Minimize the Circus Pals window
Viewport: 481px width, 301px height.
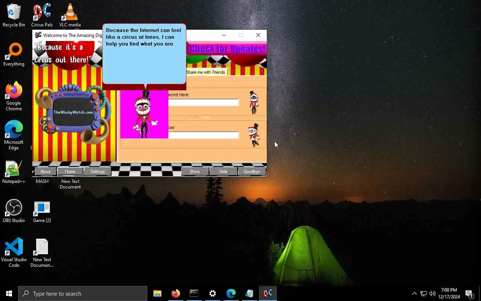click(224, 35)
